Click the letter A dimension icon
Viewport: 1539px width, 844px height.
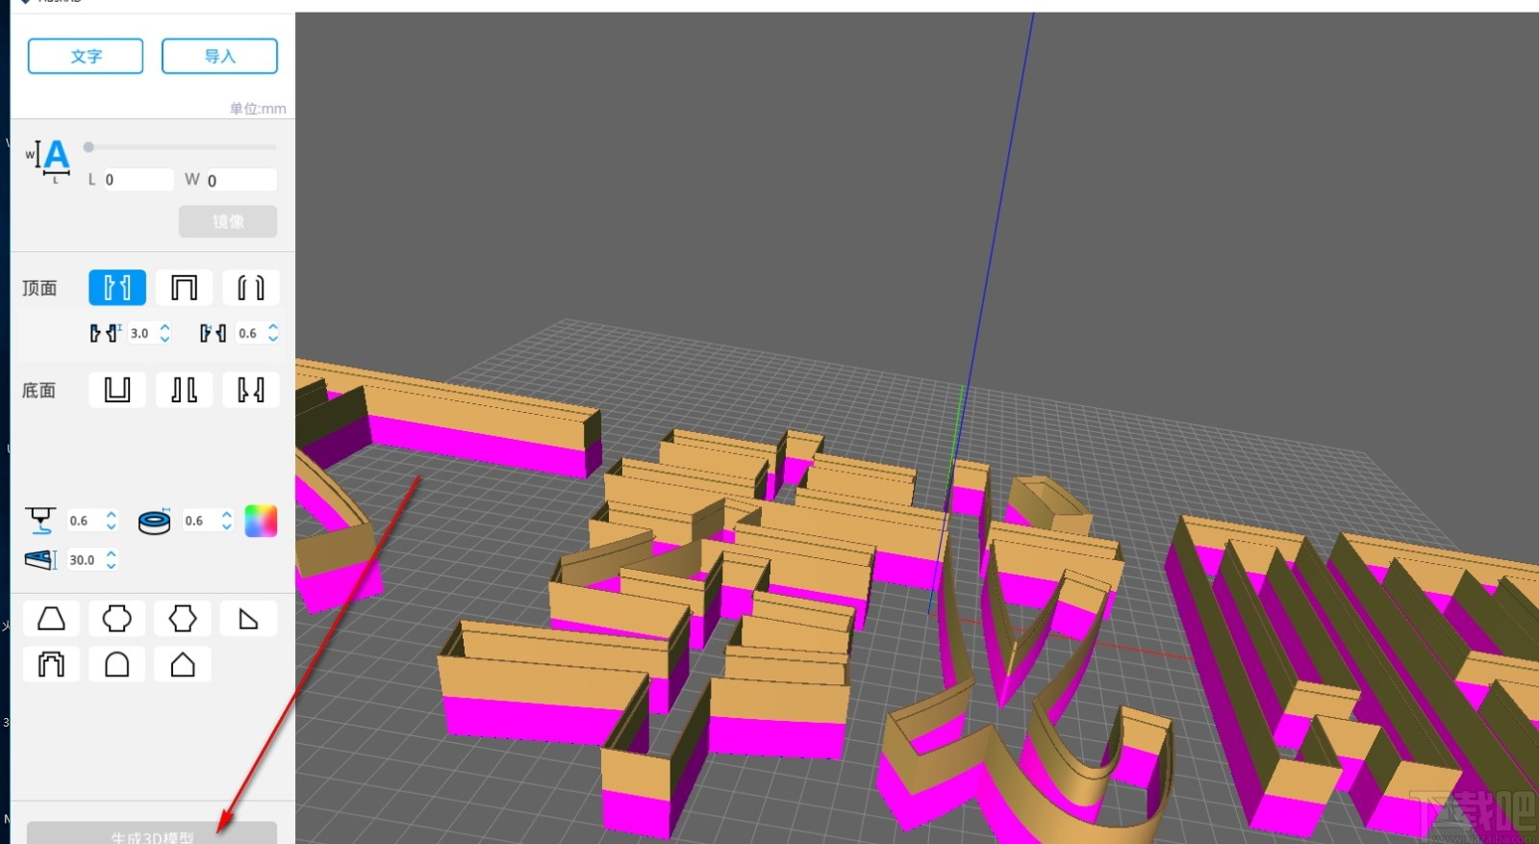pos(48,160)
